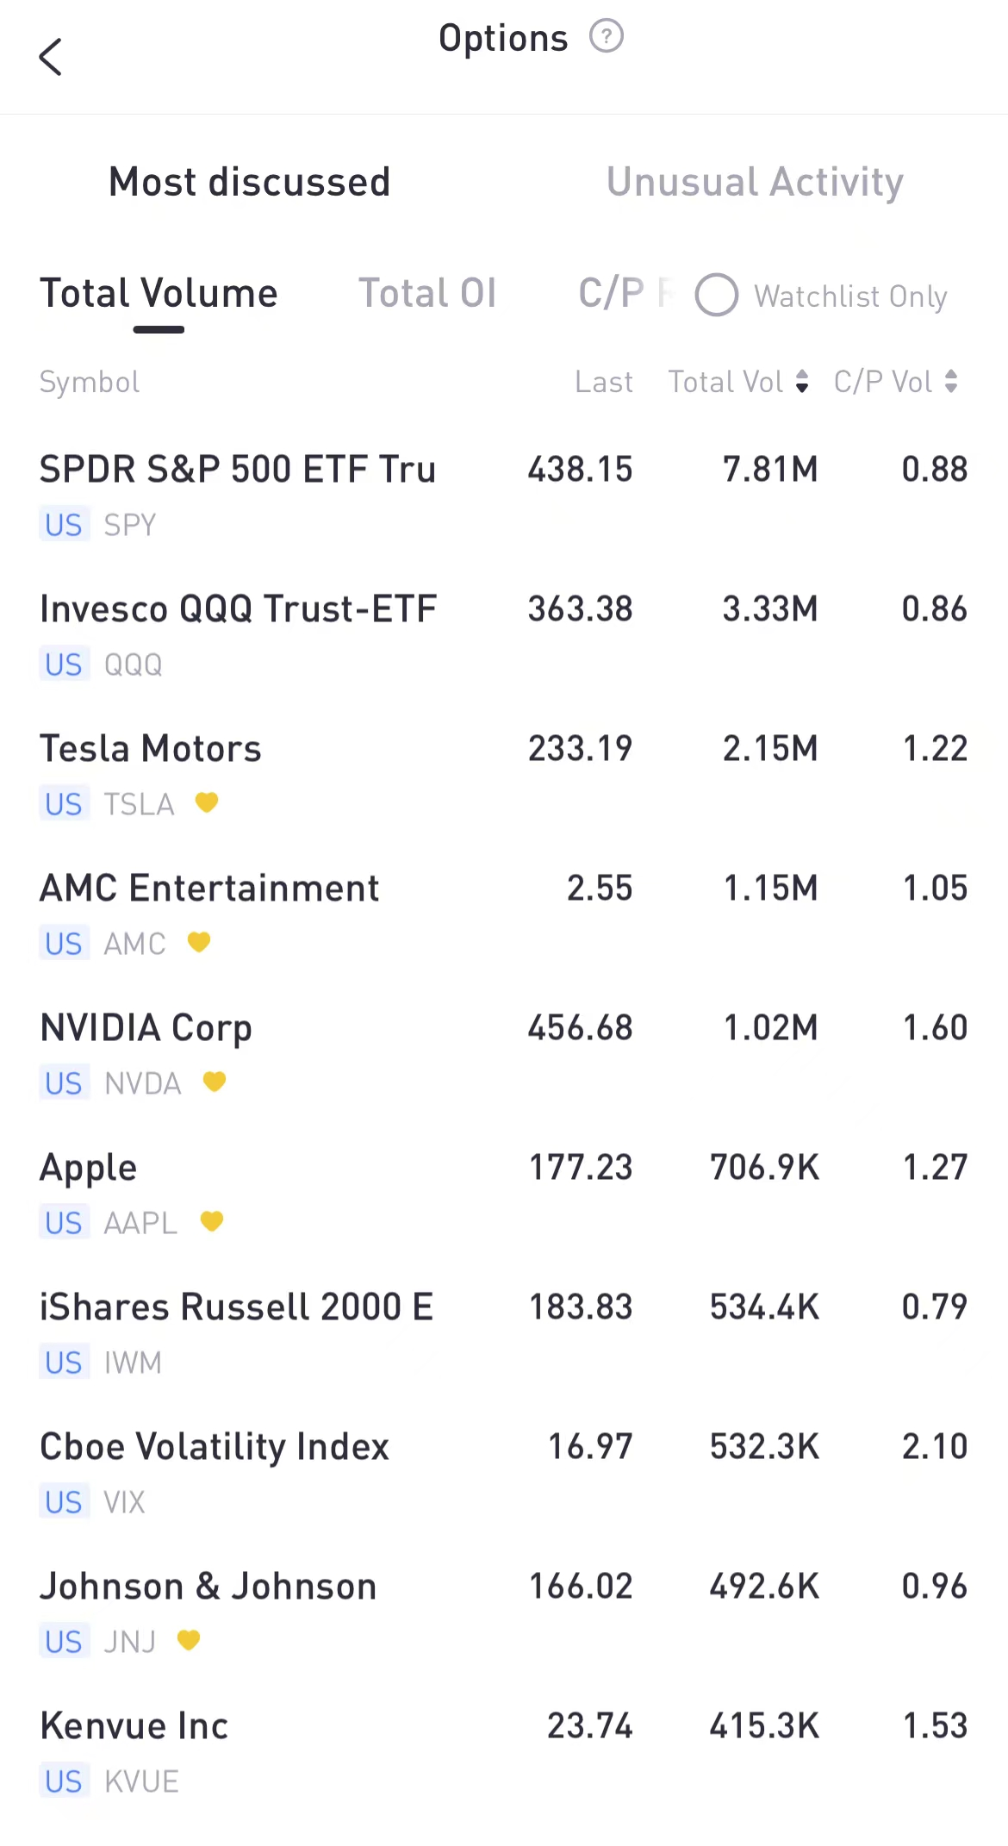1008x1846 pixels.
Task: Open the Options help question-mark icon
Action: tap(606, 37)
